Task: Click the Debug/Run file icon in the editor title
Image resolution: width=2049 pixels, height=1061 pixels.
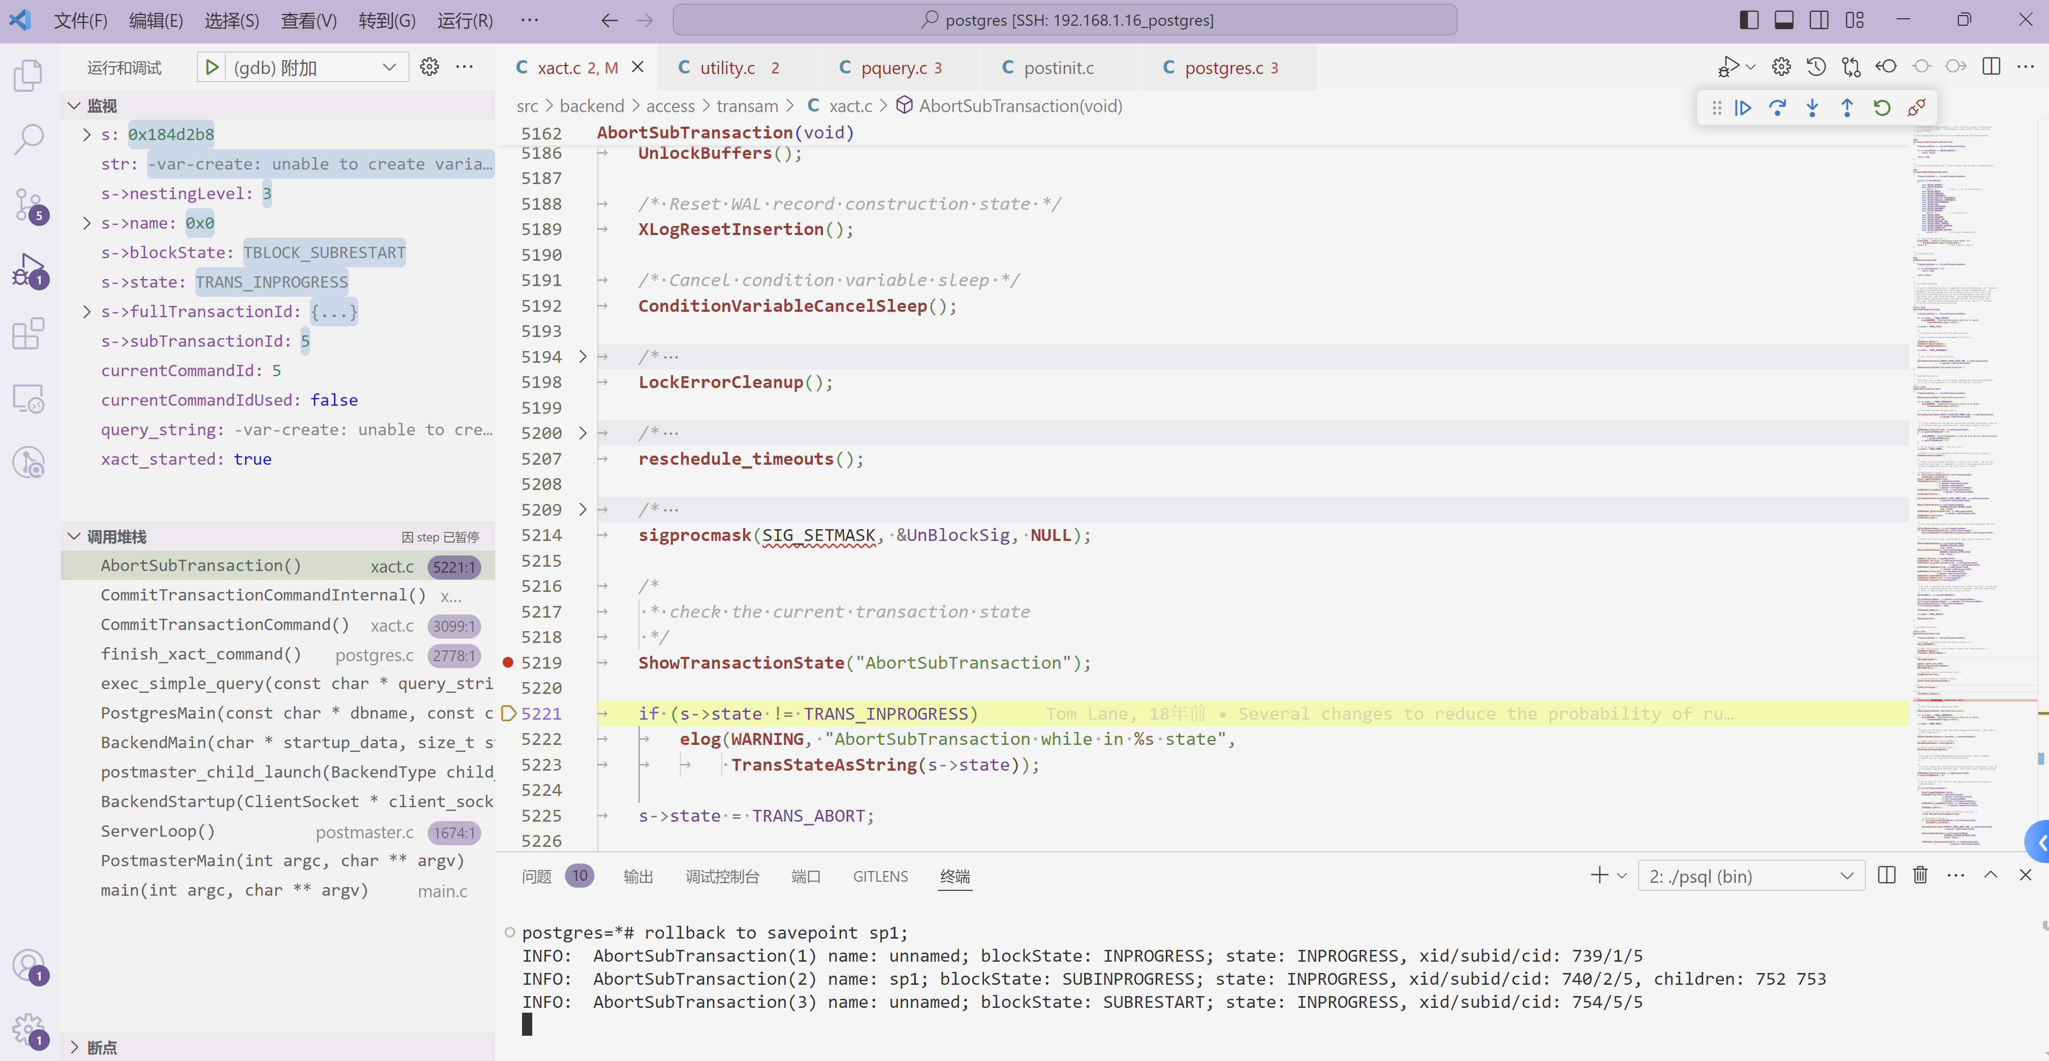Action: click(x=1728, y=67)
